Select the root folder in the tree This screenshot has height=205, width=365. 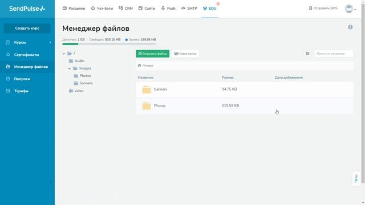[71, 54]
